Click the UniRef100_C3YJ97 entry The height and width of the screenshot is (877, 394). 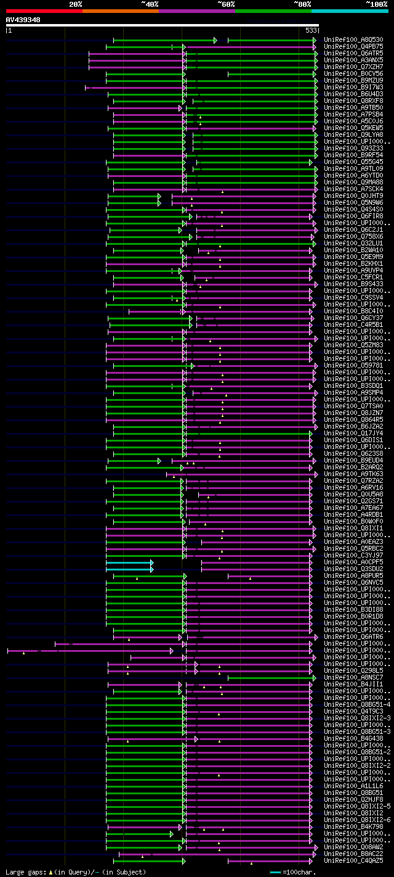point(353,556)
